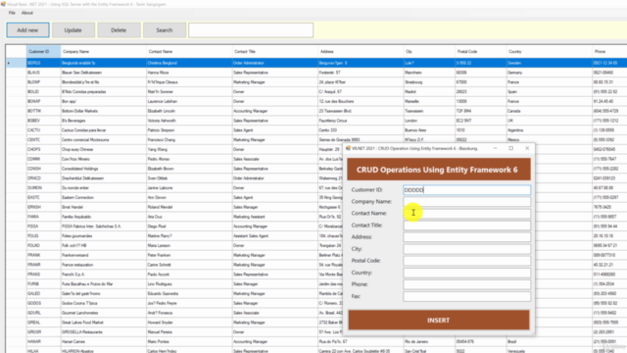Click the Phone input field in dialog
Screen dimensions: 627x353
[x=466, y=284]
